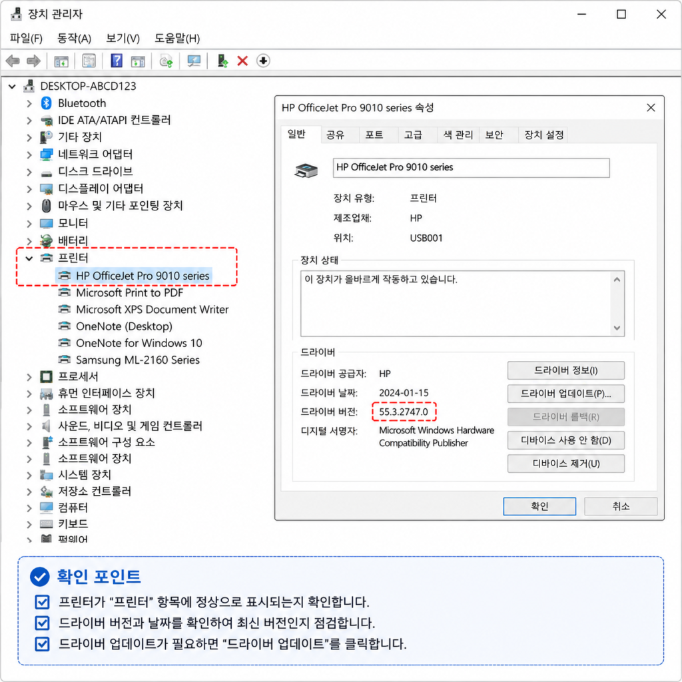This screenshot has height=682, width=682.
Task: Click the monitor-shaped toolbar icon
Action: coord(194,61)
